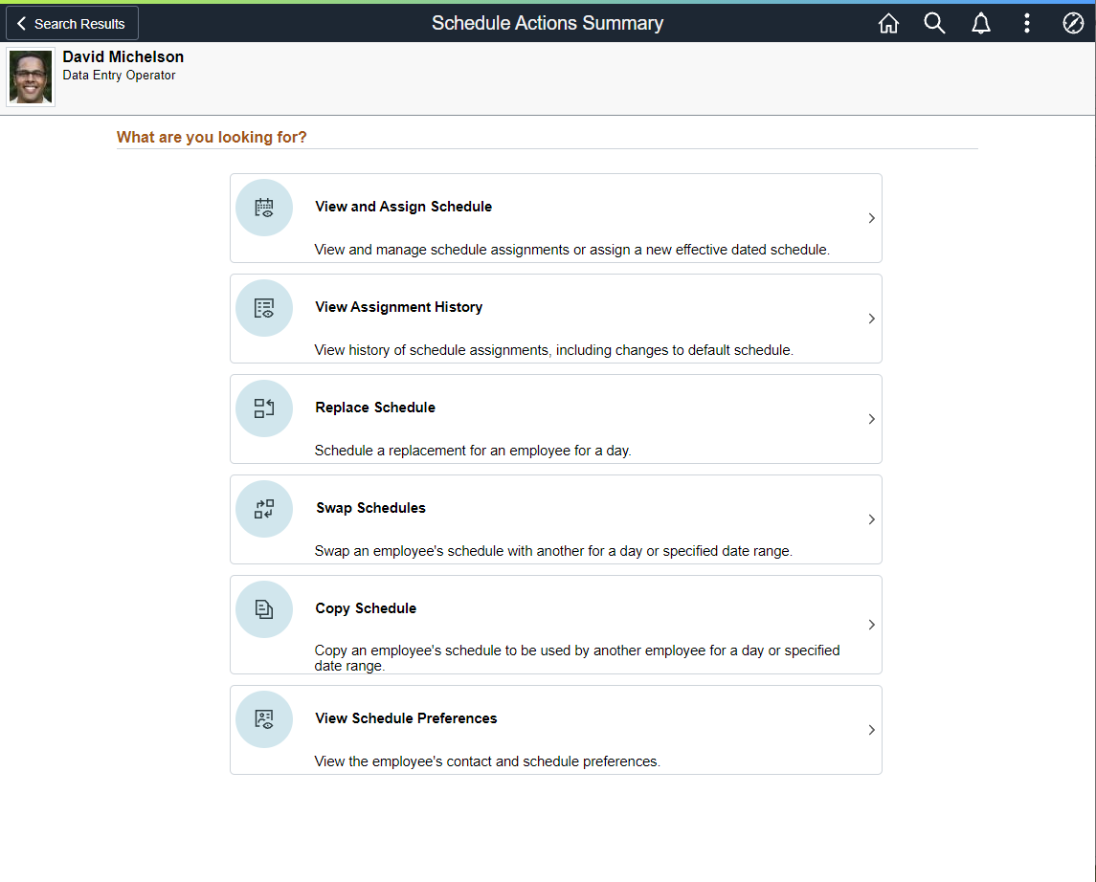Go to the Home icon

(x=888, y=24)
